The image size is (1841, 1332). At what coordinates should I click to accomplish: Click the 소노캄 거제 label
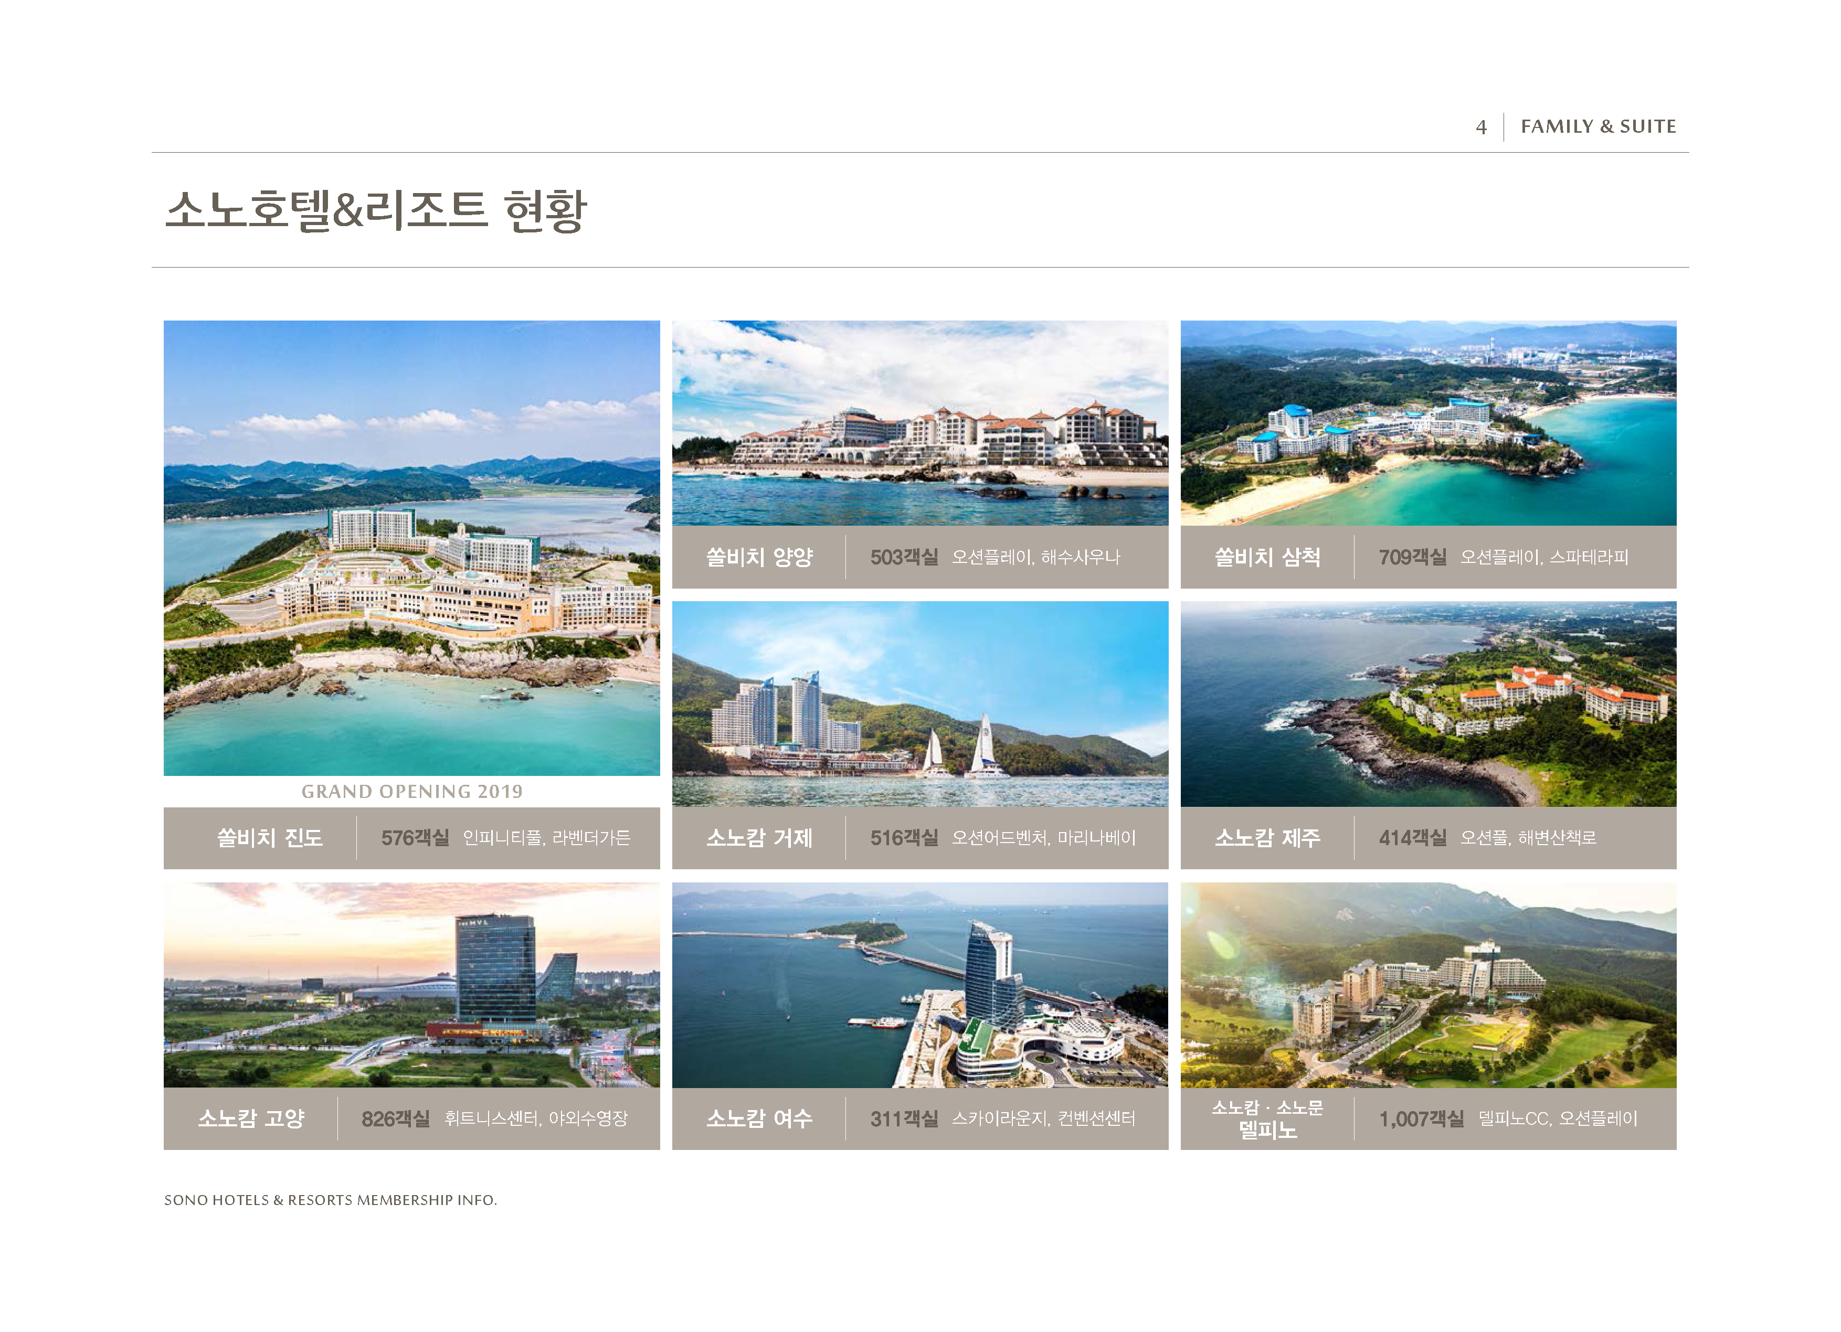coord(759,838)
